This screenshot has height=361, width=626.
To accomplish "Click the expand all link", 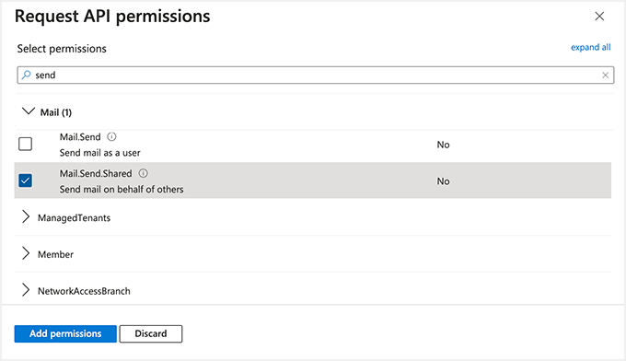I will click(590, 48).
